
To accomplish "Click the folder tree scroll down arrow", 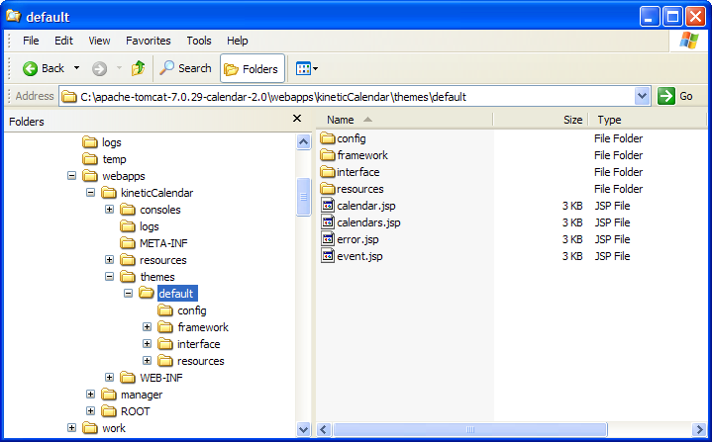I will coord(303,429).
